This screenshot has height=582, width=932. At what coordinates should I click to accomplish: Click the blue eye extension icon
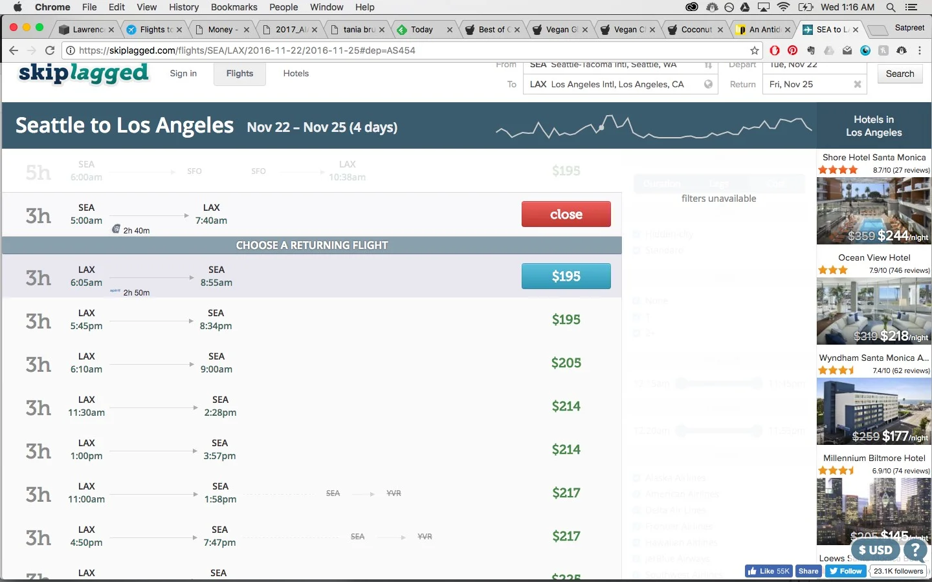tap(865, 50)
